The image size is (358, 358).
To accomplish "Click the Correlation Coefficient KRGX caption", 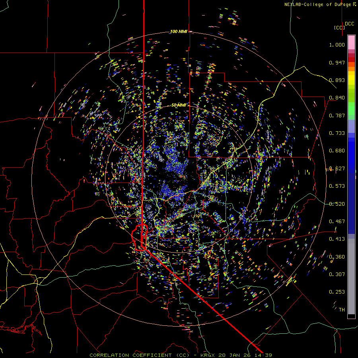I will click(181, 355).
